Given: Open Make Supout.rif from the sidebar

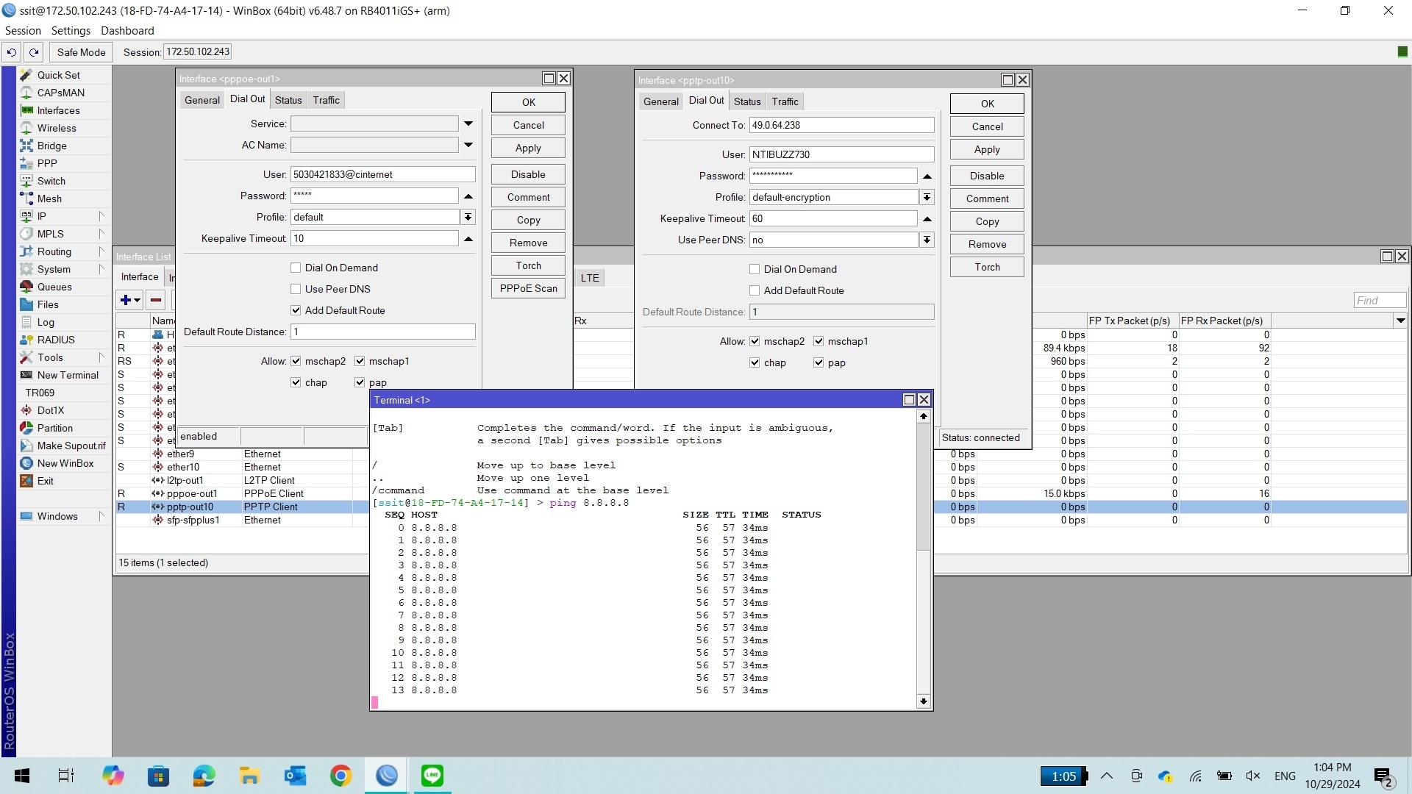Looking at the screenshot, I should tap(71, 446).
